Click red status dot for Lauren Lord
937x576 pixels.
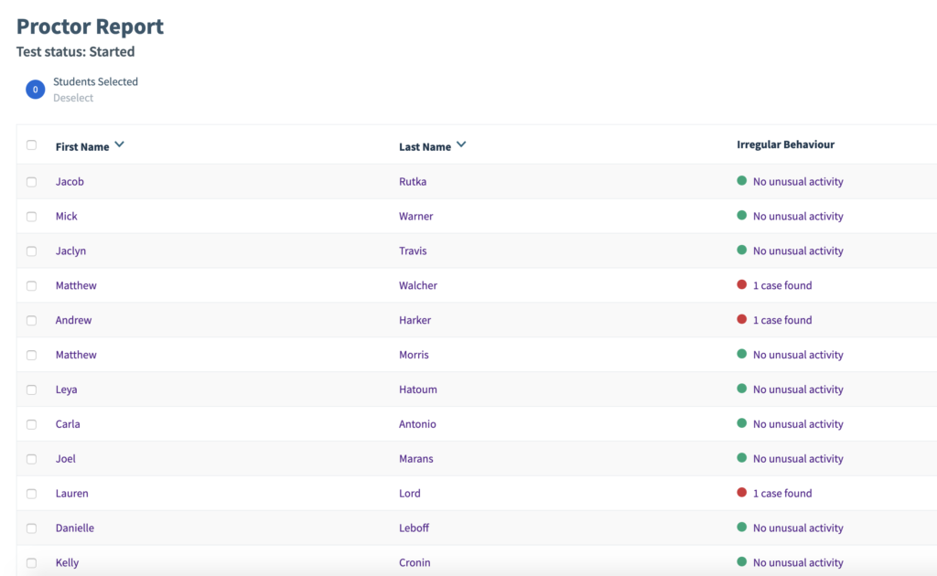point(741,493)
